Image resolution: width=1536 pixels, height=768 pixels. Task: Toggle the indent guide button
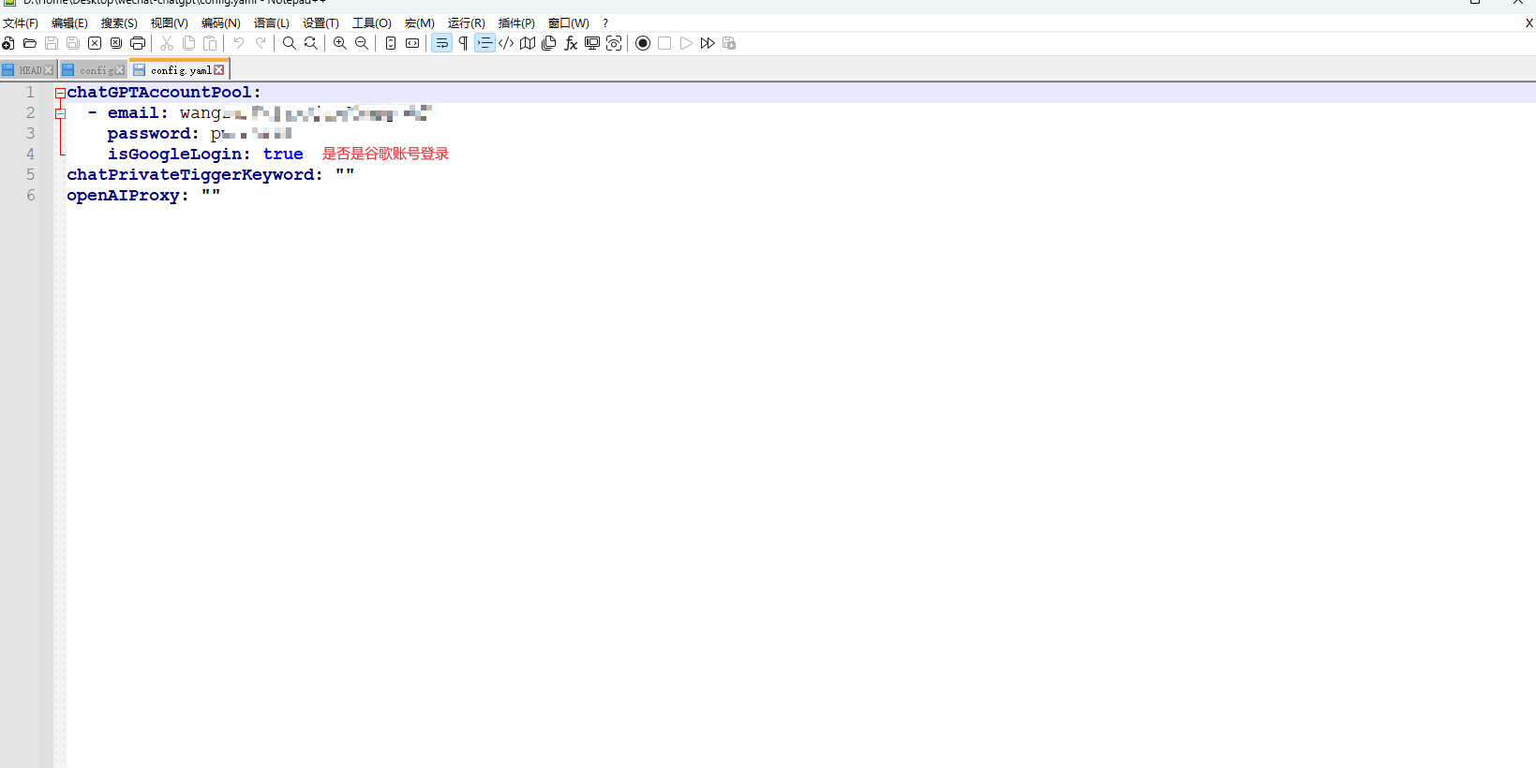click(485, 43)
